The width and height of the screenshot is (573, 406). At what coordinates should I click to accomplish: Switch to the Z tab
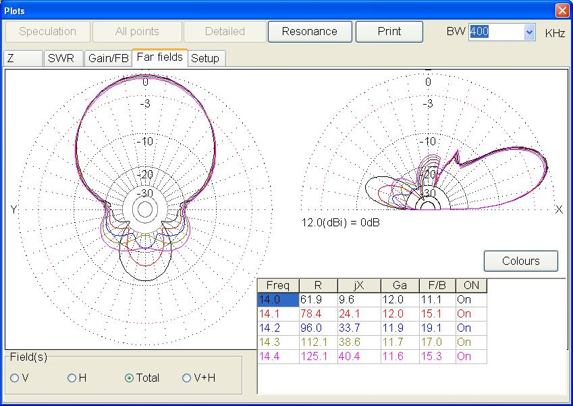click(x=23, y=58)
